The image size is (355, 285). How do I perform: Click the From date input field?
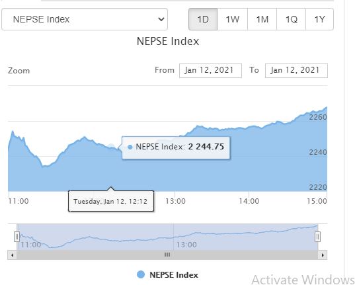coord(210,71)
